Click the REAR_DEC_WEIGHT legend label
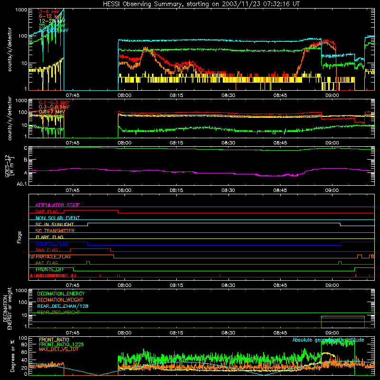This screenshot has width=380, height=380. pos(58,313)
